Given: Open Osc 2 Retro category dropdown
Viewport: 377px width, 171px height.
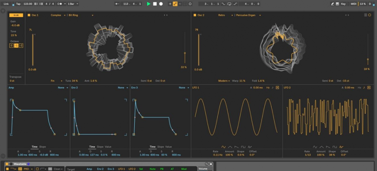Looking at the screenshot, I should pyautogui.click(x=226, y=15).
